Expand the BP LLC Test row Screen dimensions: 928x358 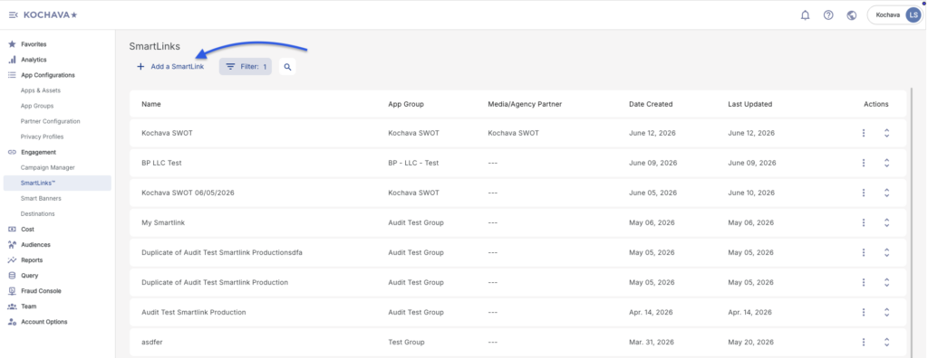coord(886,163)
